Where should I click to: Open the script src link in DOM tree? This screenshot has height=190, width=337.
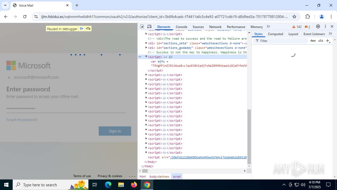pyautogui.click(x=208, y=157)
